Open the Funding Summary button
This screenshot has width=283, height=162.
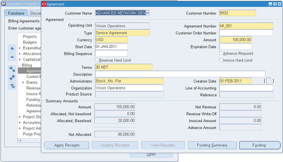click(212, 145)
